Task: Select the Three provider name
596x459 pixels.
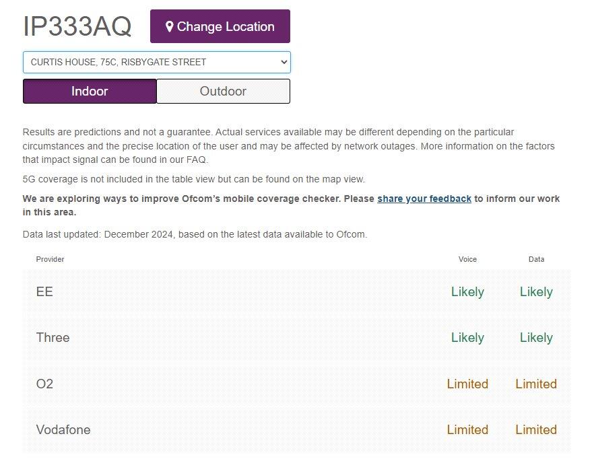Action: coord(53,338)
